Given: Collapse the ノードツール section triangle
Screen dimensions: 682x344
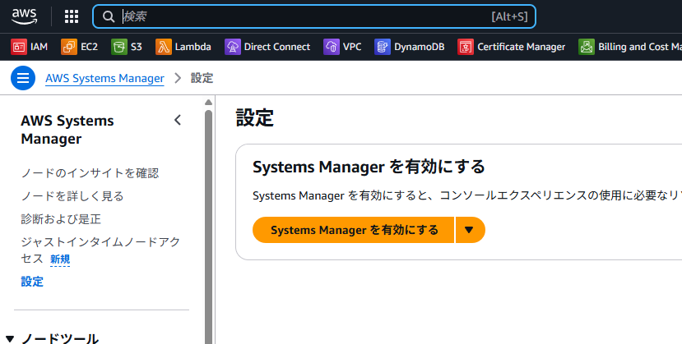Looking at the screenshot, I should tap(10, 339).
